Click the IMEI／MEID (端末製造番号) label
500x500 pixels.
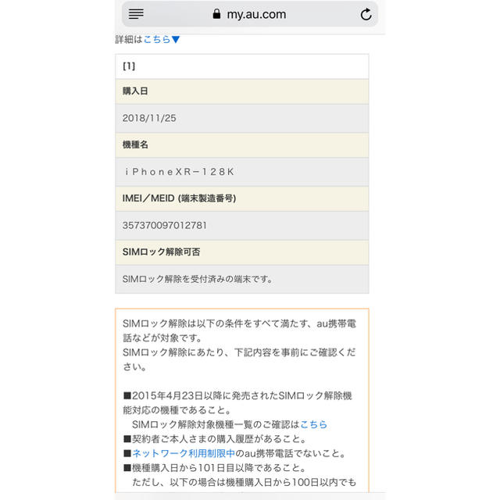[x=179, y=198]
